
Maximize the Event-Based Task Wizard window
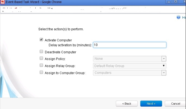pos(175,2)
